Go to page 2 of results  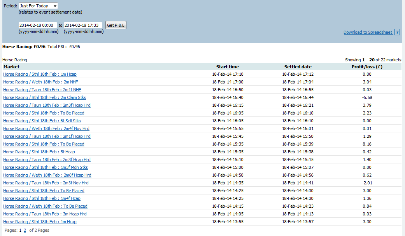tap(25, 230)
